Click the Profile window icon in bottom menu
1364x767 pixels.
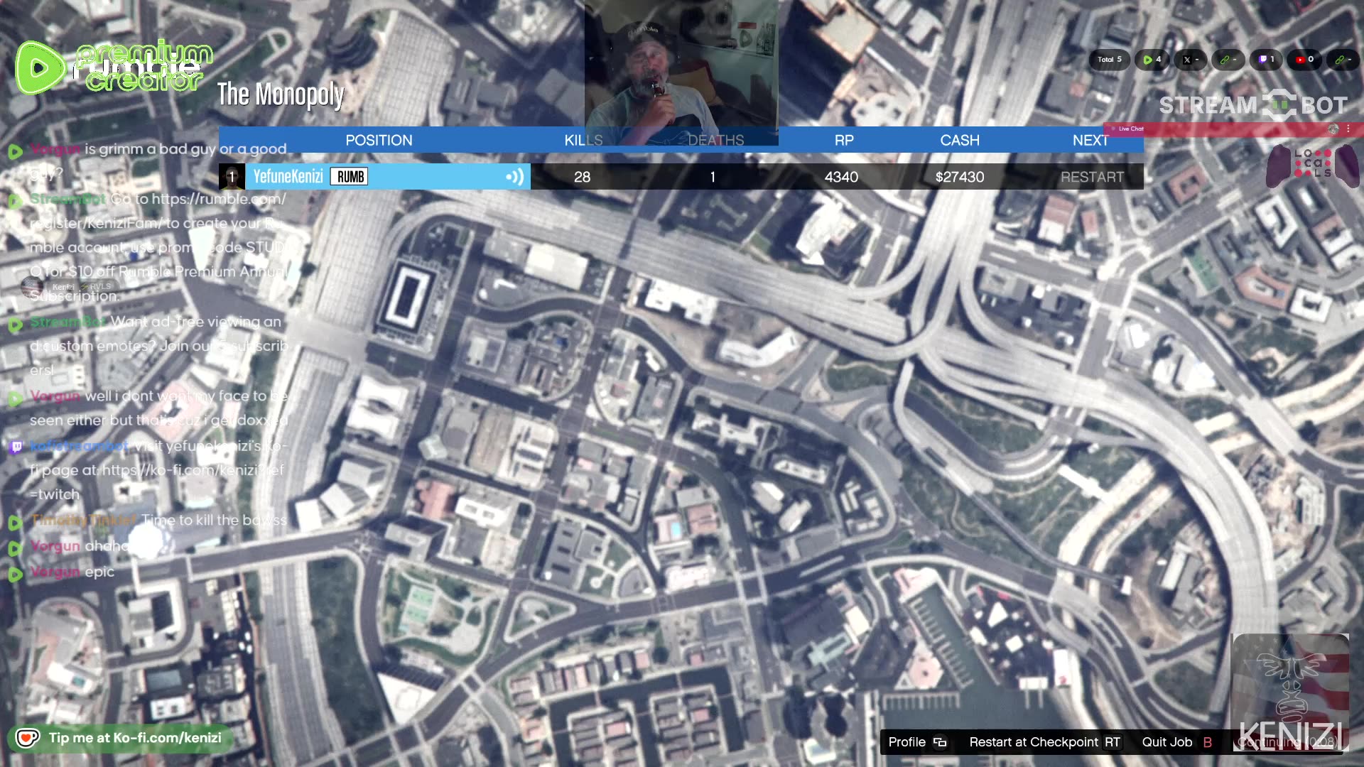pos(939,742)
